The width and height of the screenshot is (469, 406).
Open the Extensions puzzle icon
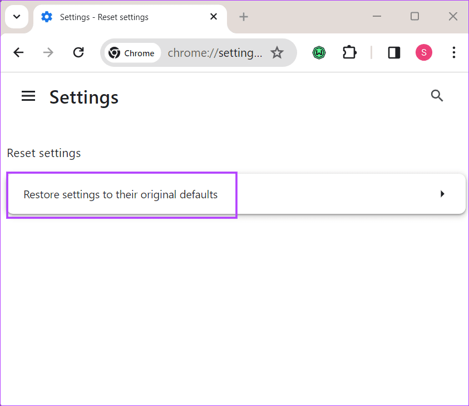coord(349,52)
